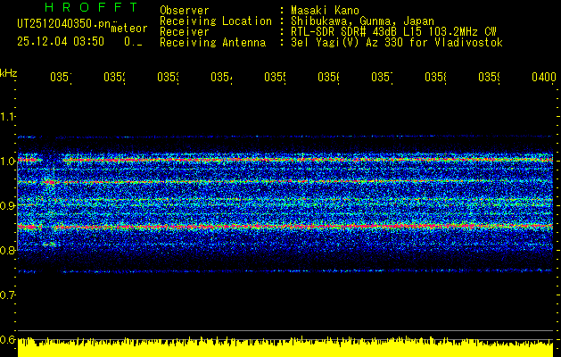
Task: Click the 0.6 frequency axis label
Action: 7,339
